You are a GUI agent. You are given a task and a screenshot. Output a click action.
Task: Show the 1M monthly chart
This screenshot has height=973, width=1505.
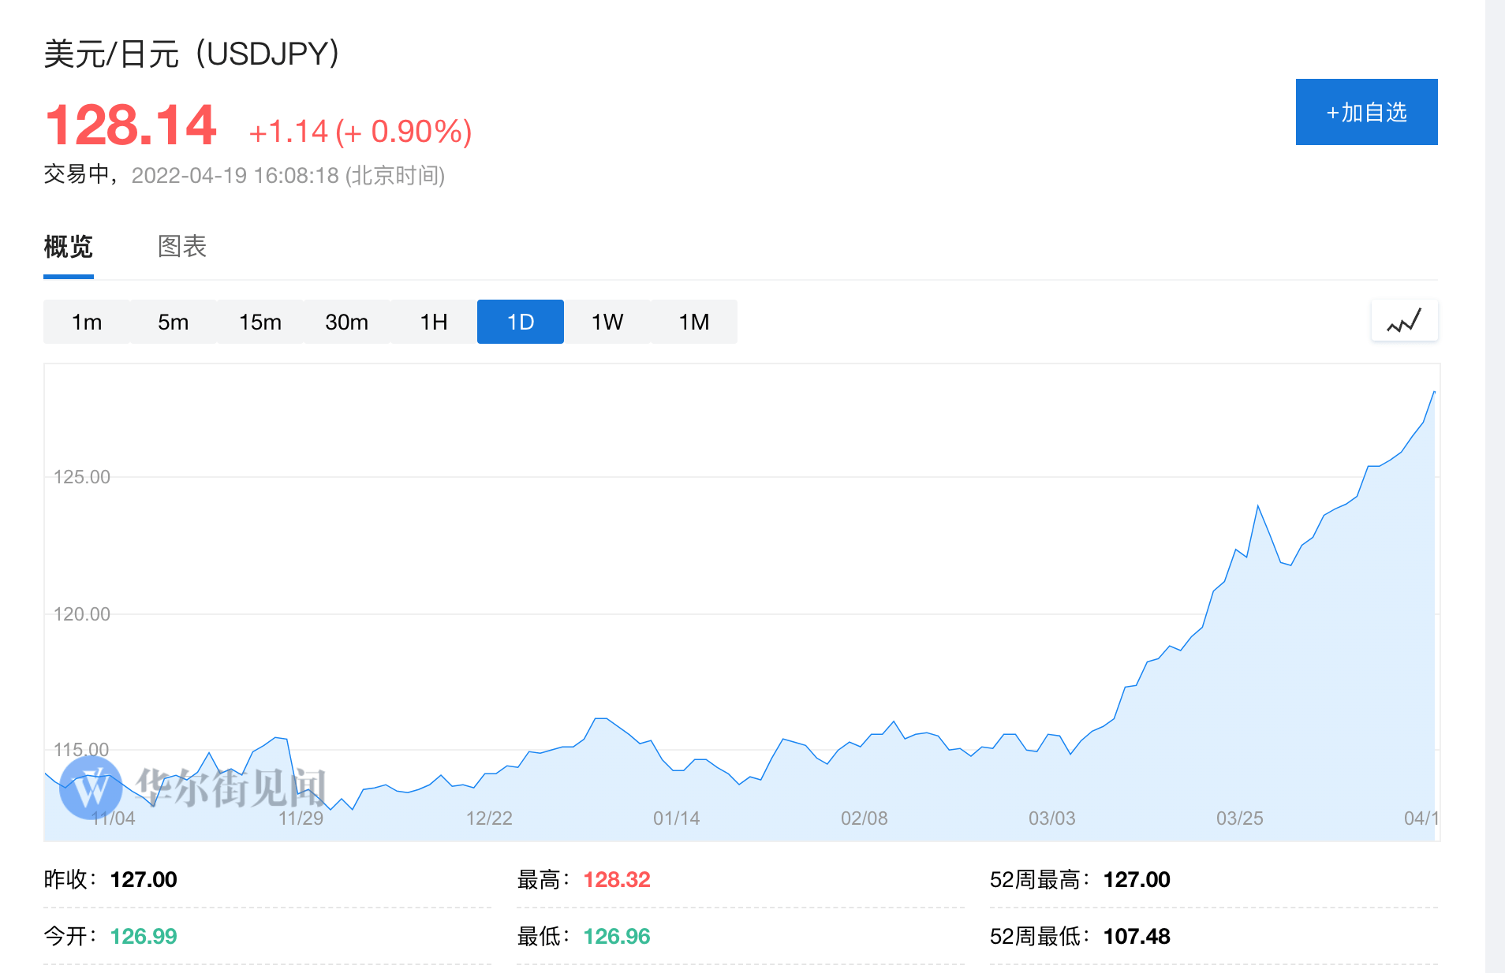(x=694, y=322)
